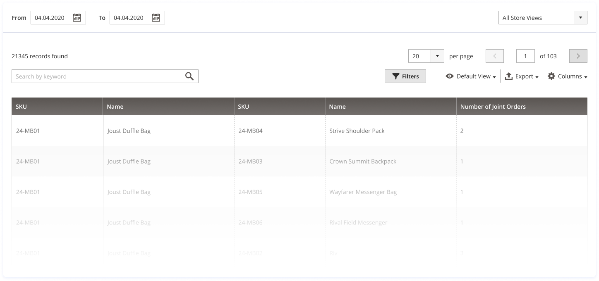Click the Filters button
The image size is (599, 281).
[x=405, y=76]
